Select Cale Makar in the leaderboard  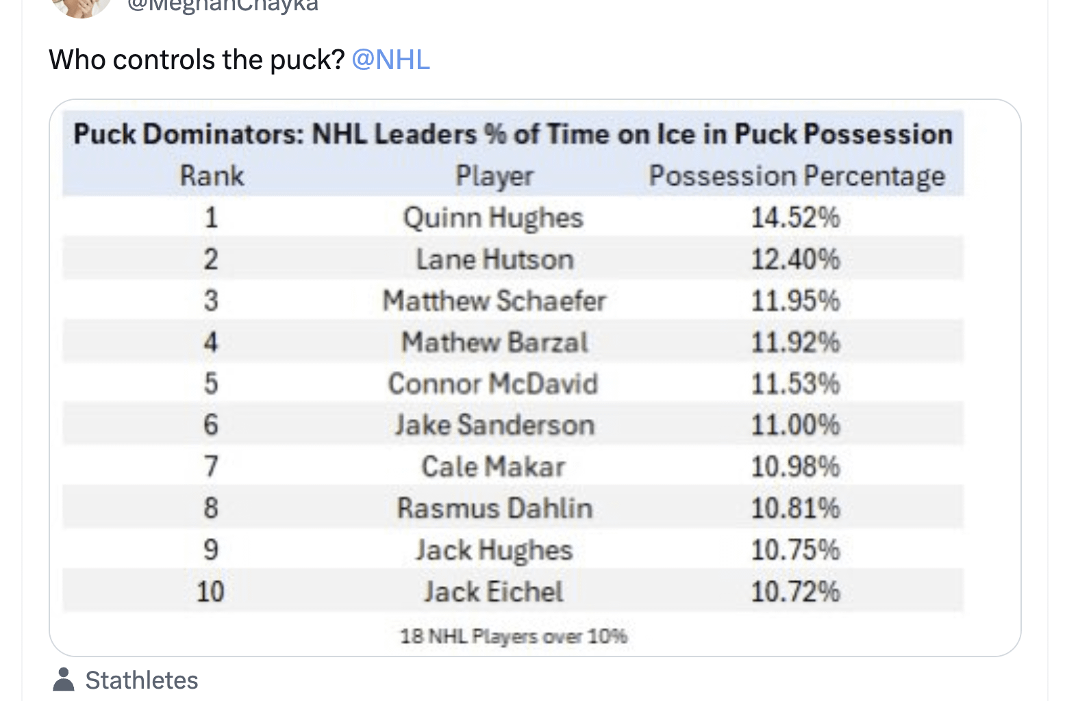(x=494, y=467)
